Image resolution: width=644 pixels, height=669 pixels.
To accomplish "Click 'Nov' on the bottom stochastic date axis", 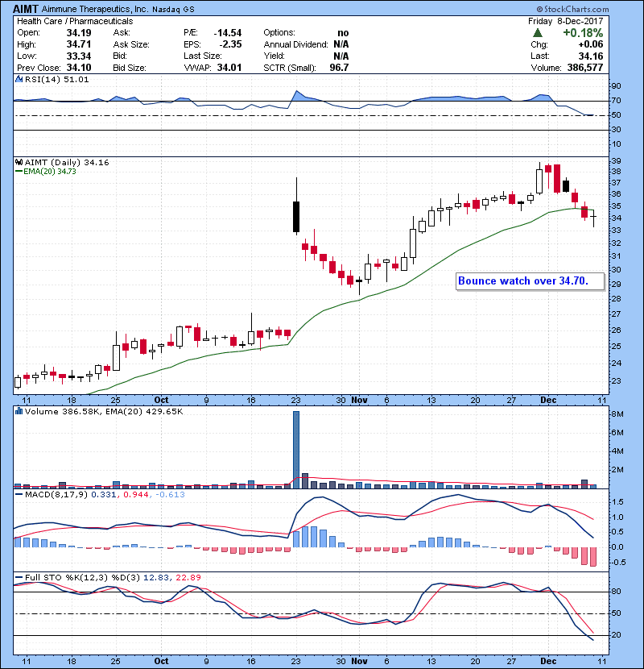I will (x=359, y=661).
